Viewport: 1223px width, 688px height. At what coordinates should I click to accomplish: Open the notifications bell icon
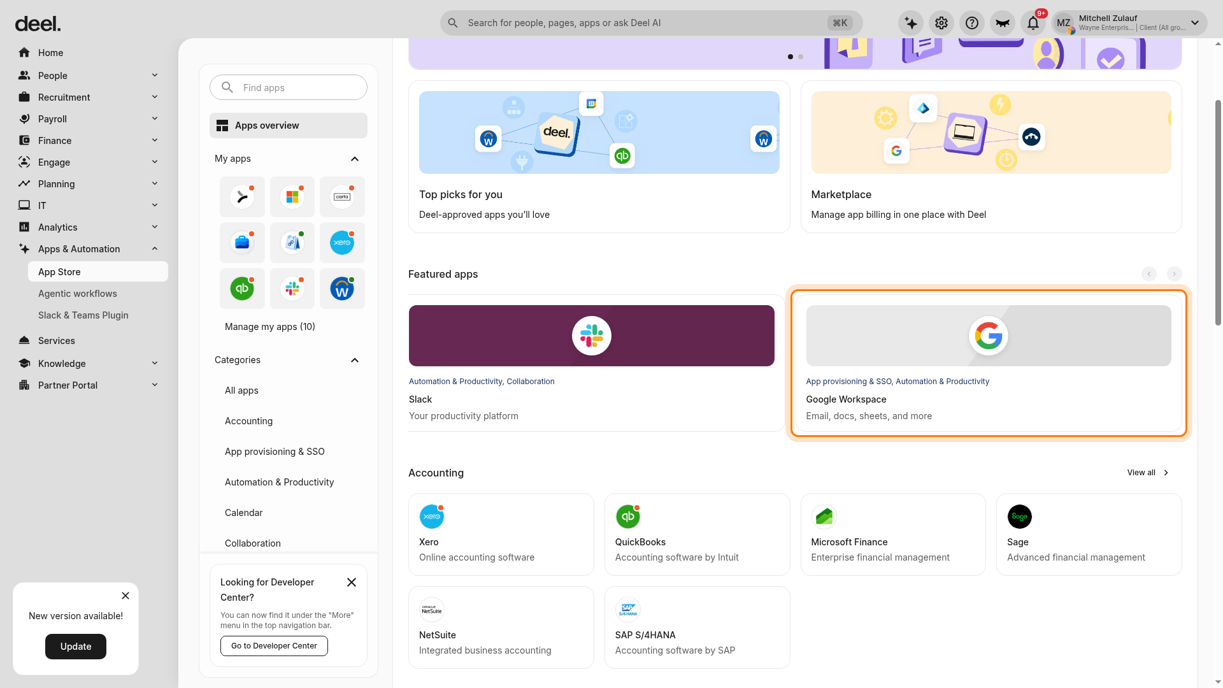click(1033, 23)
